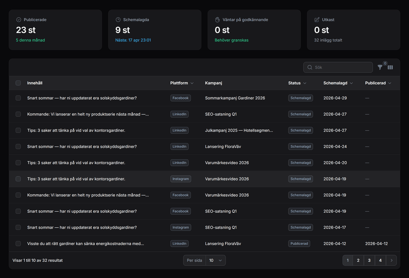Viewport: 409px width, 278px height.
Task: Click the magnifier icon in search box
Action: (309, 67)
